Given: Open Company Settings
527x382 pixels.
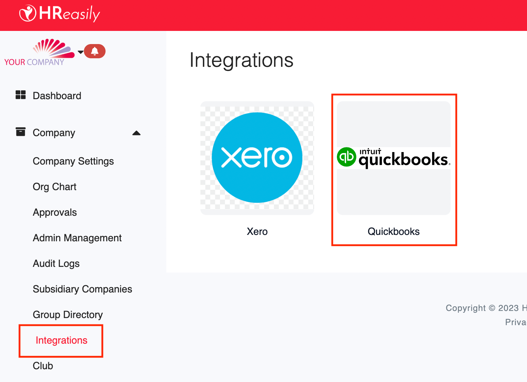Looking at the screenshot, I should [x=73, y=161].
